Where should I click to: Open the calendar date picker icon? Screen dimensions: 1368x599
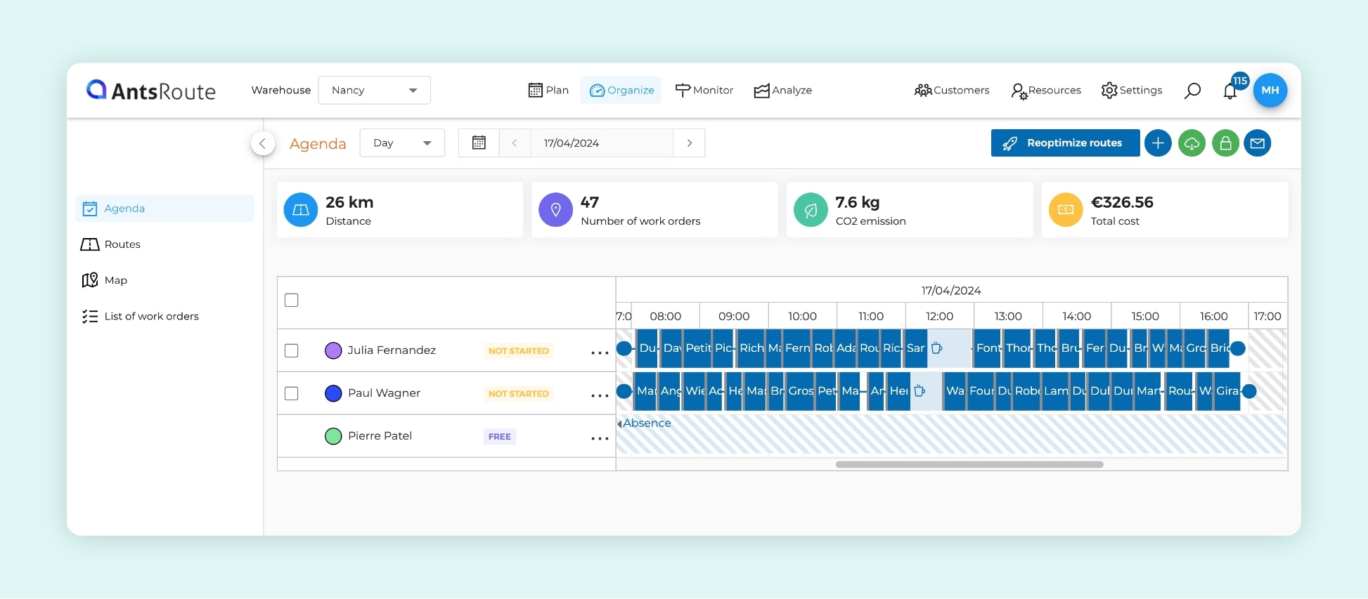pyautogui.click(x=479, y=143)
